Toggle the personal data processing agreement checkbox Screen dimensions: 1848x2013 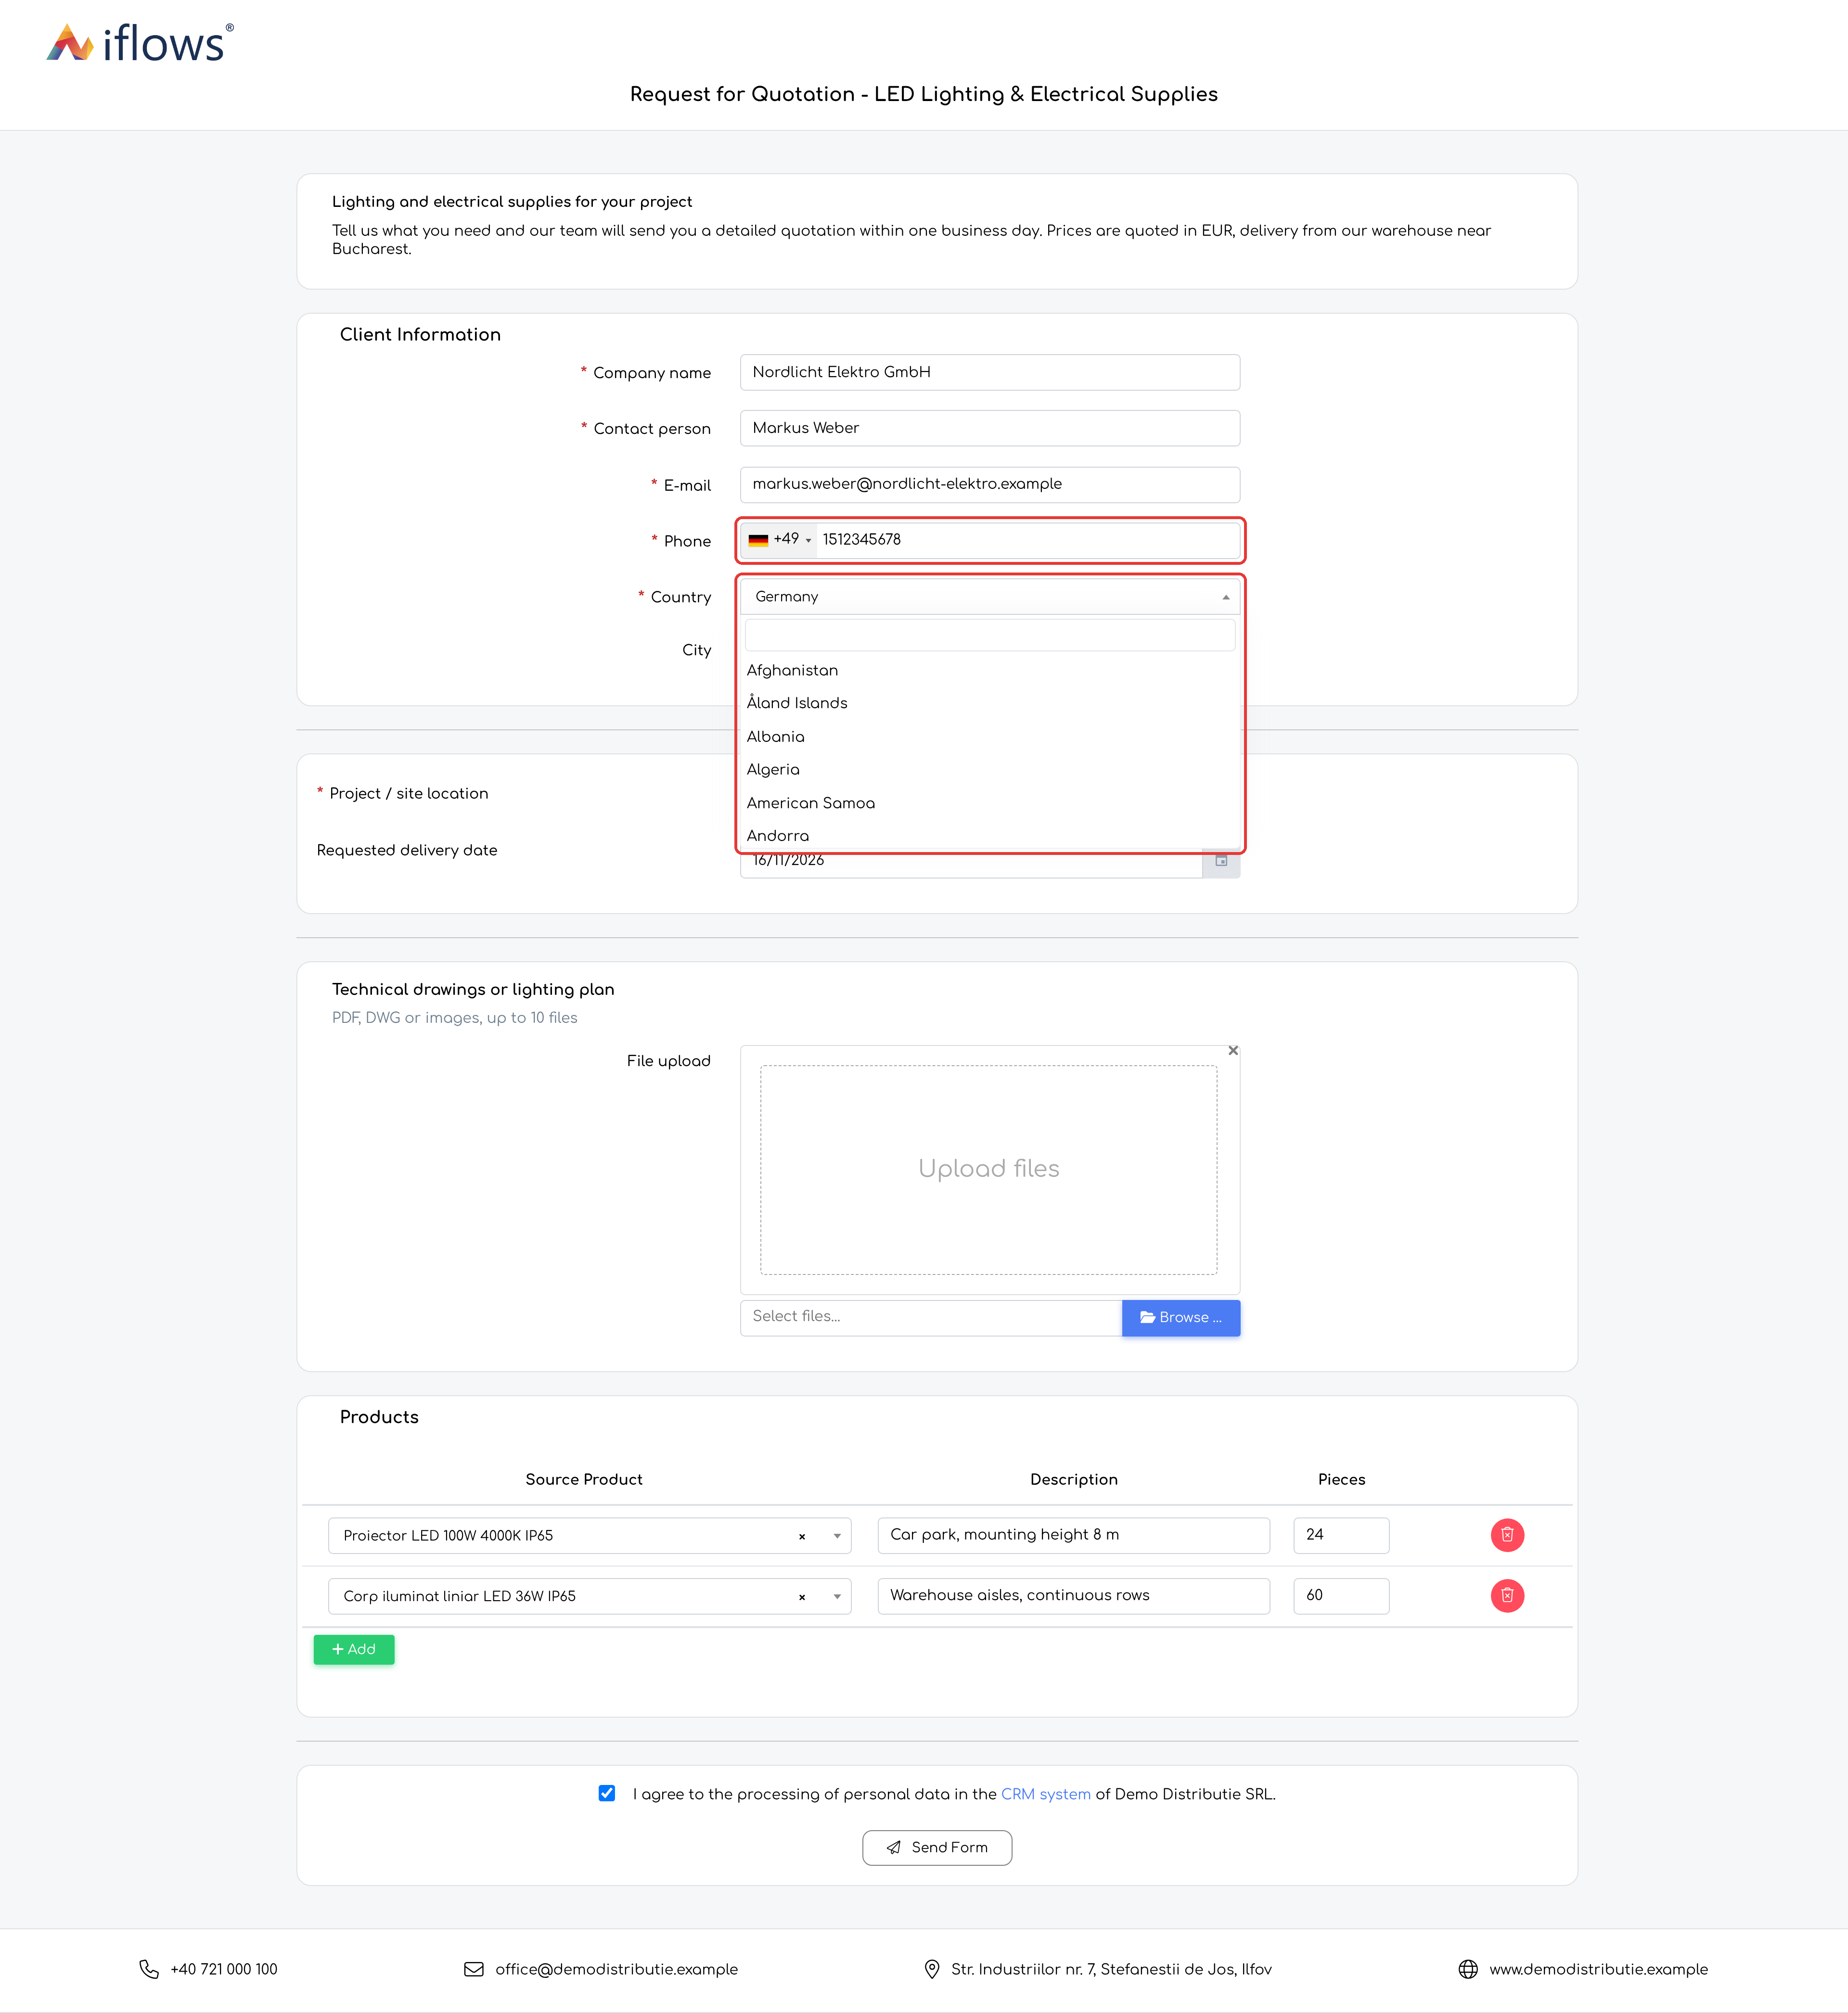(x=607, y=1793)
